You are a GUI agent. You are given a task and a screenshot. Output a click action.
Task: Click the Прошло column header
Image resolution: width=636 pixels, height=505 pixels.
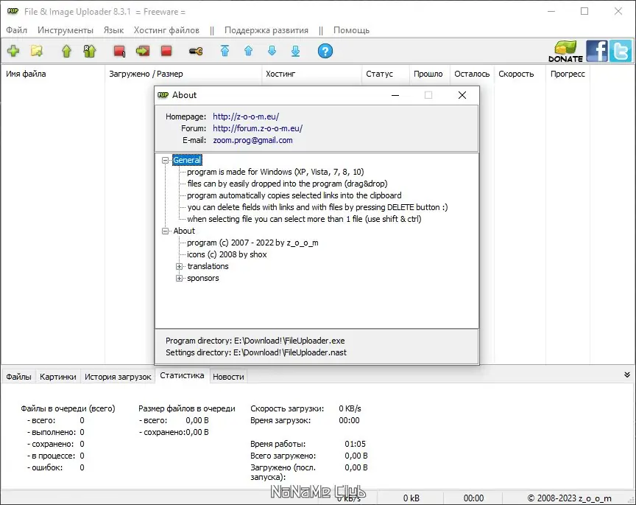click(430, 74)
